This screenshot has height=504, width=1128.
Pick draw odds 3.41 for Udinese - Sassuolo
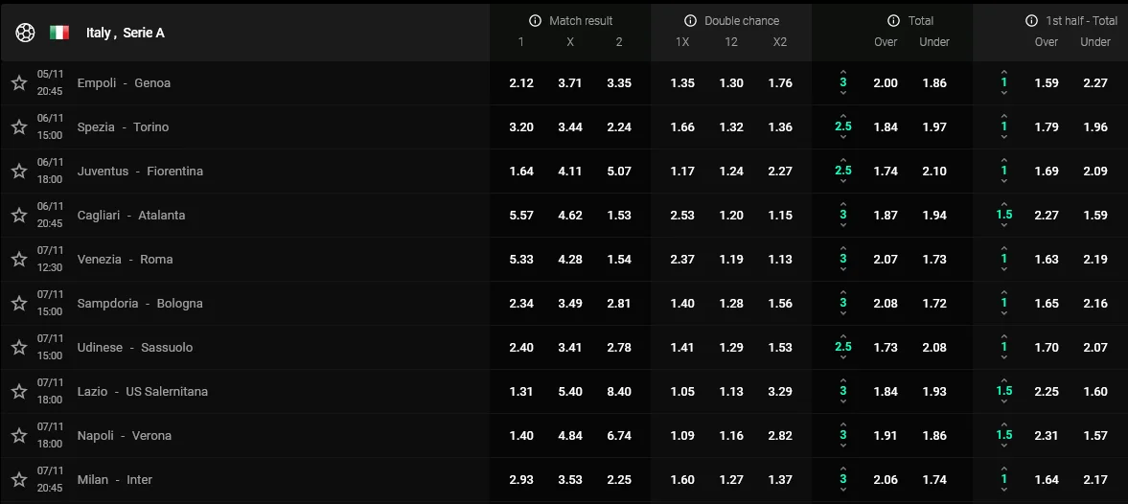570,348
